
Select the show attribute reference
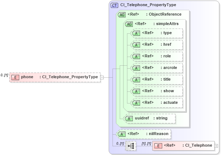[157, 91]
